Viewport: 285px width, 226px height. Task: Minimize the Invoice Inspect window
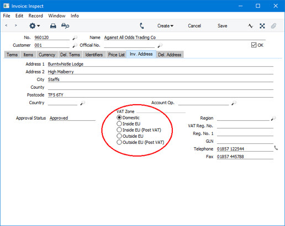240,6
